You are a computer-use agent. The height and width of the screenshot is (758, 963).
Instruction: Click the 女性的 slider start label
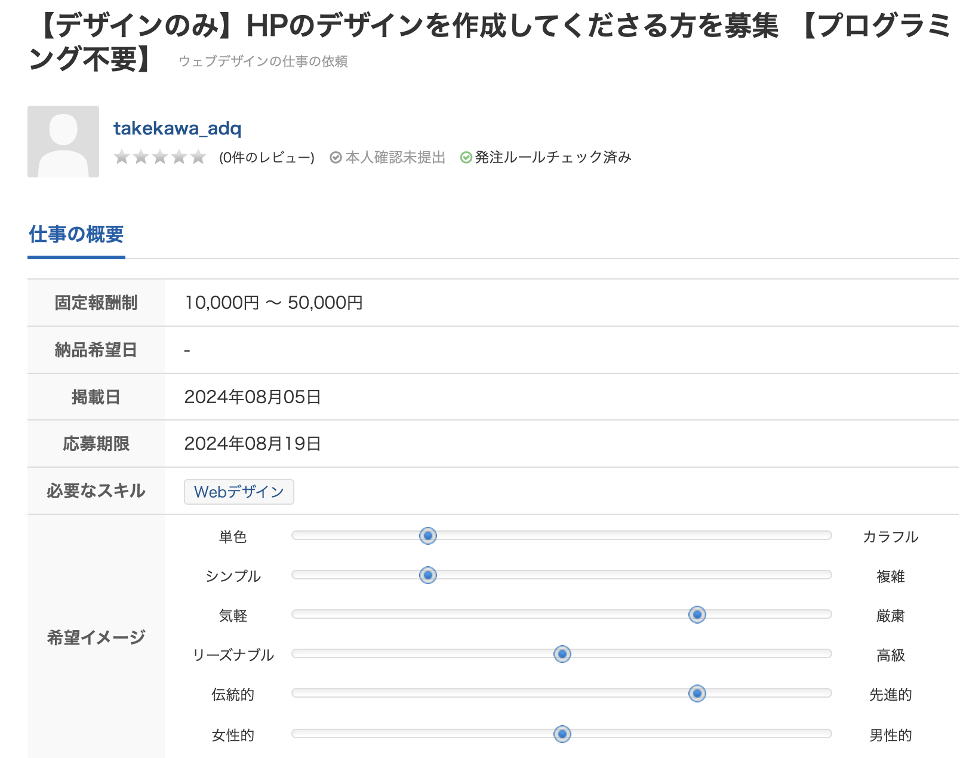tap(233, 735)
